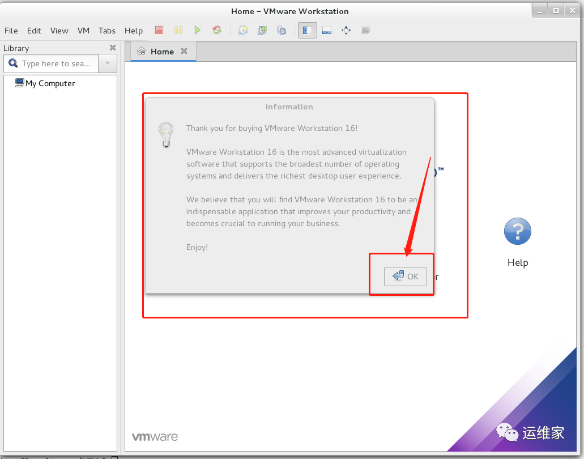This screenshot has height=459, width=584.
Task: Click the revert to snapshot toolbar icon
Action: coord(262,30)
